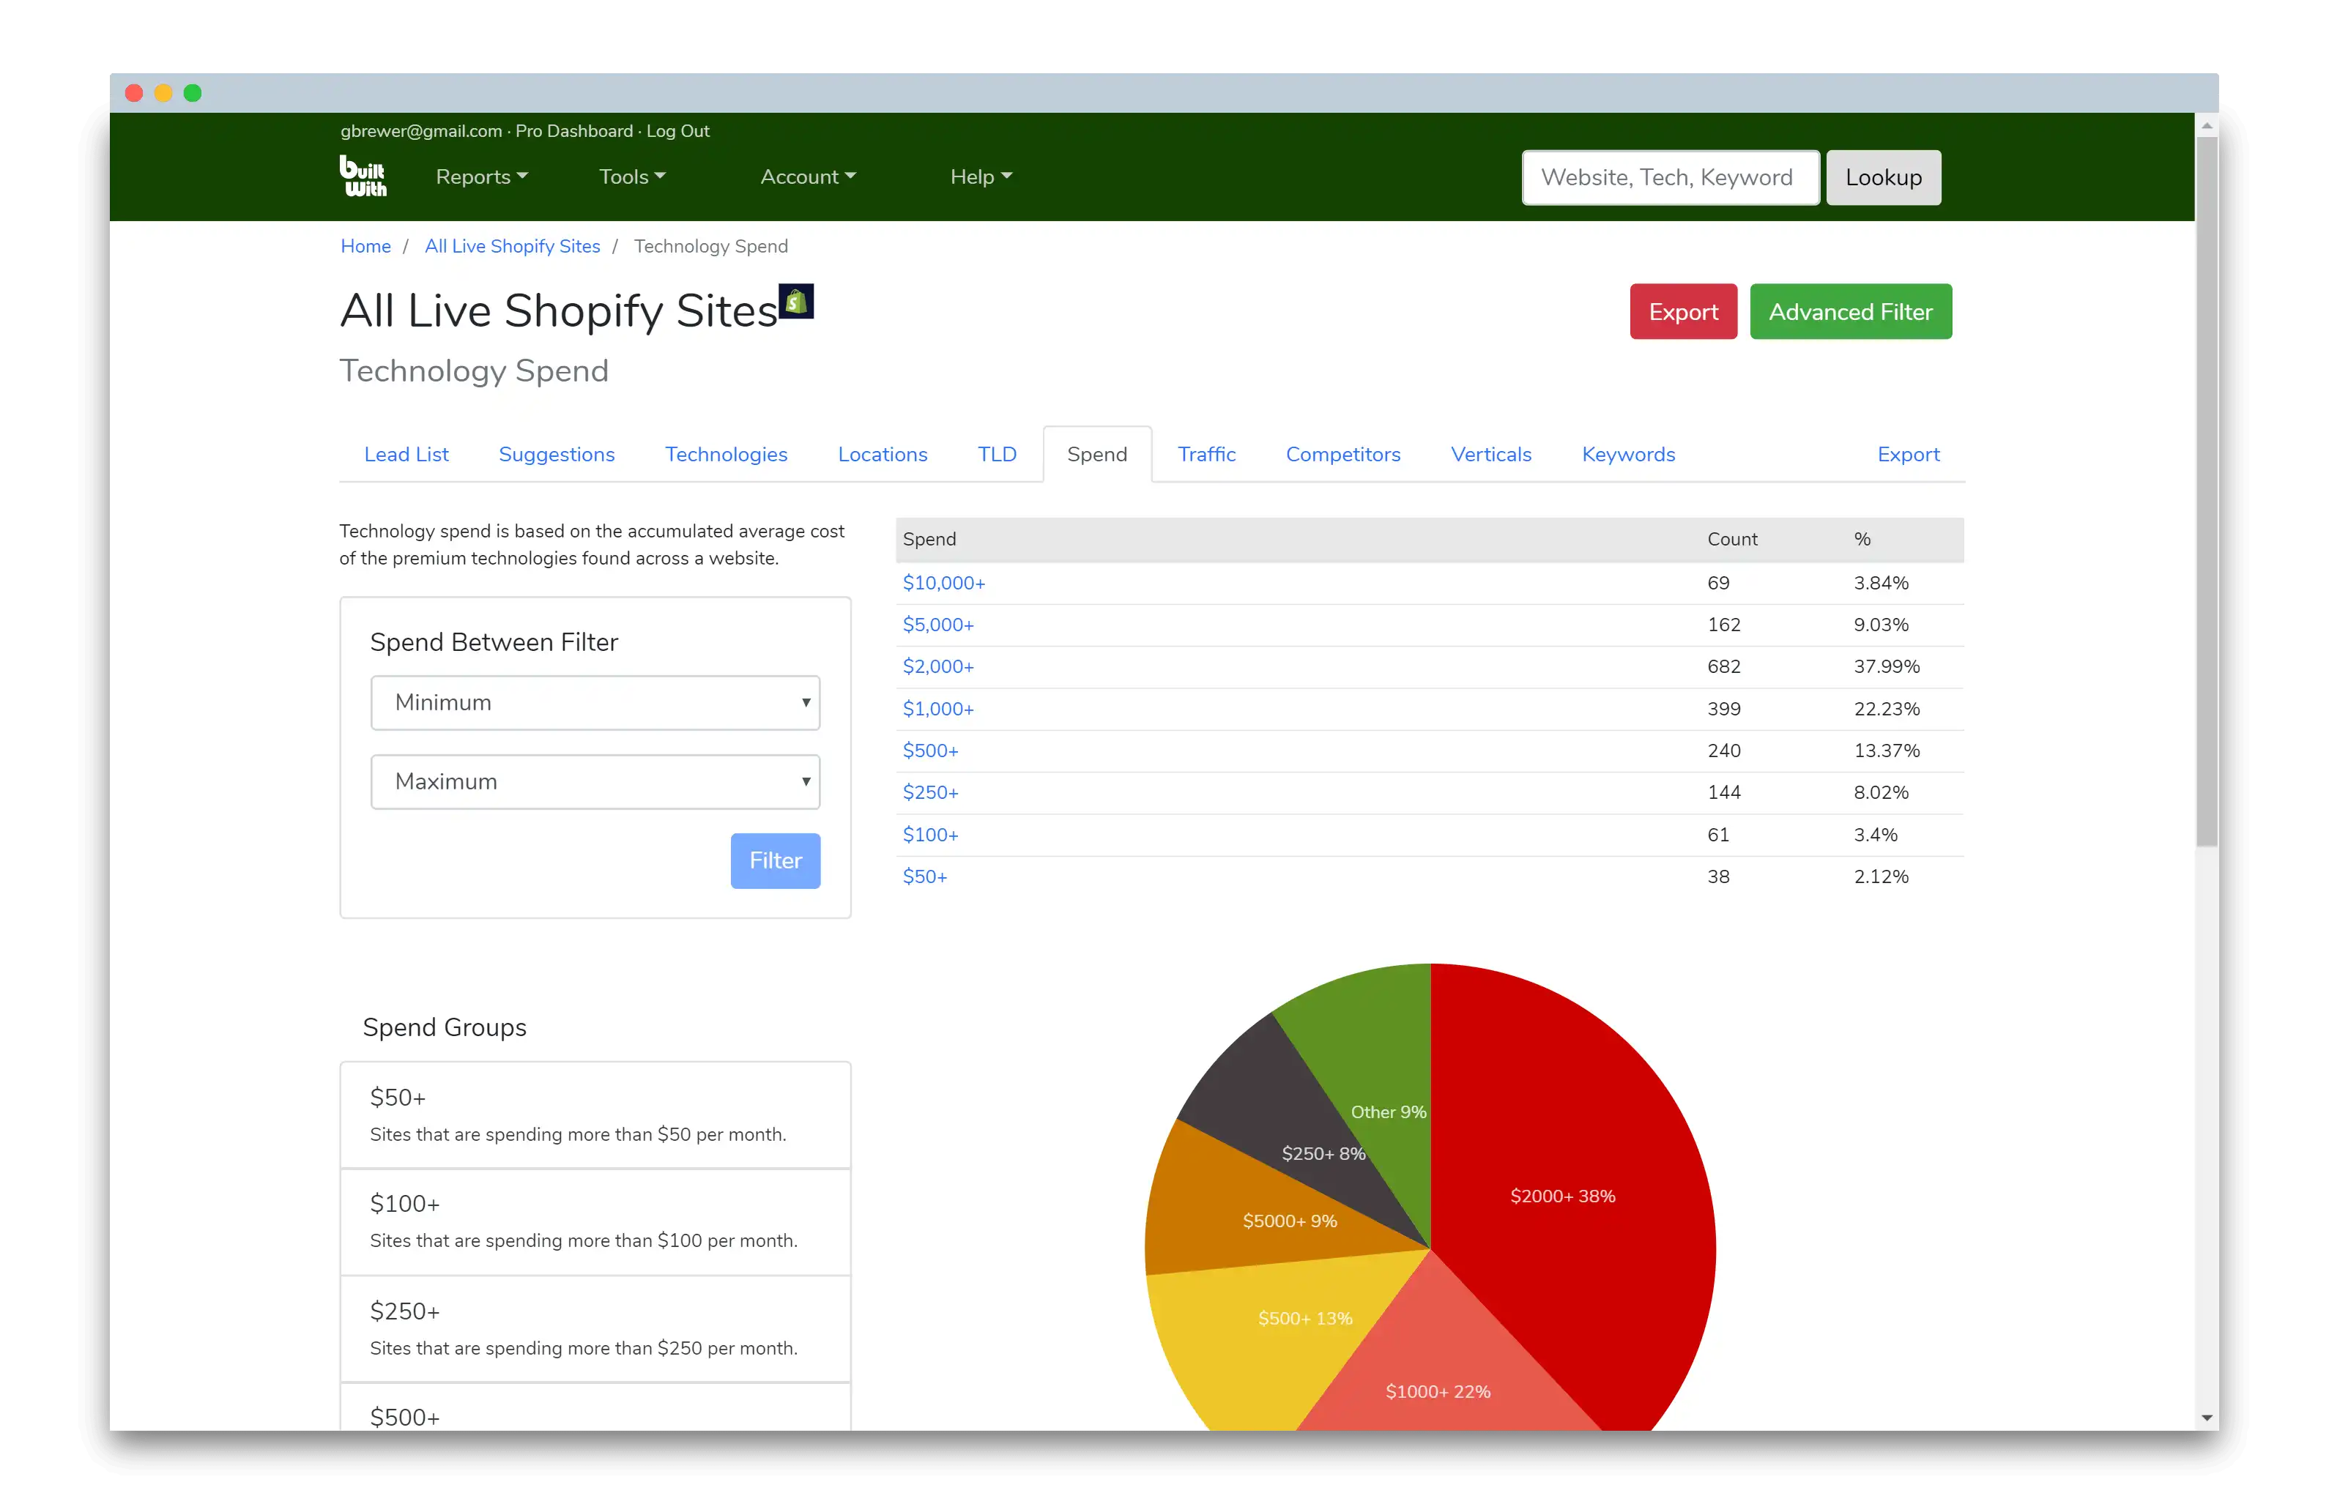Select the $100+ spend group card
Image resolution: width=2329 pixels, height=1504 pixels.
tap(595, 1222)
